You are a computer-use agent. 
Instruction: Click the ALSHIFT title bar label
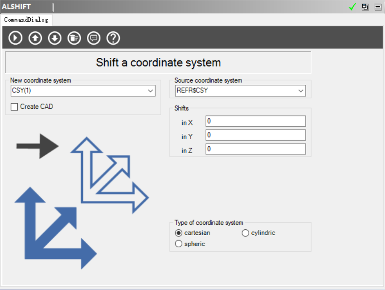tap(16, 7)
